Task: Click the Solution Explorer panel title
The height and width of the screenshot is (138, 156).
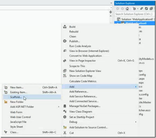Action: coord(125,3)
